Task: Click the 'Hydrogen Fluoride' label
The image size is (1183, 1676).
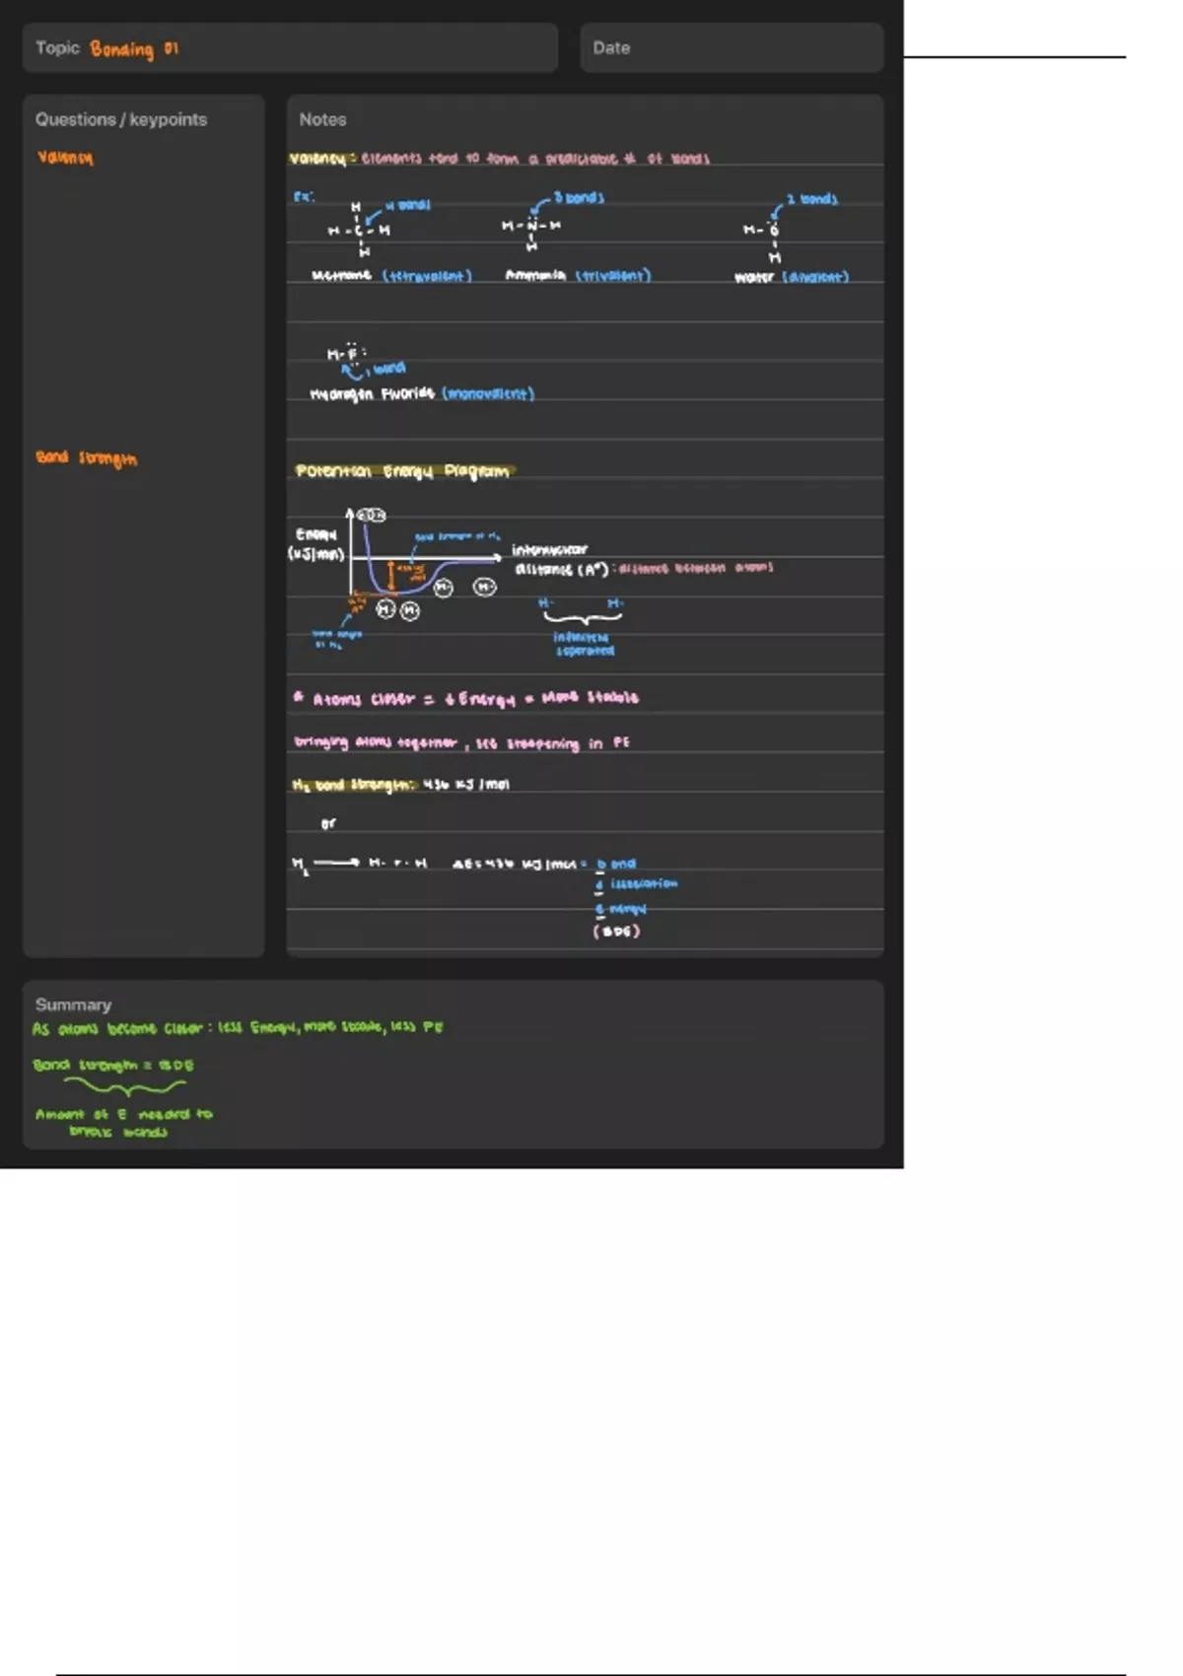Action: (x=372, y=394)
